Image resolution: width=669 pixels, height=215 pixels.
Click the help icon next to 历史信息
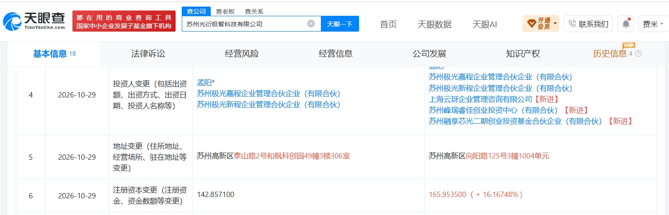click(638, 54)
